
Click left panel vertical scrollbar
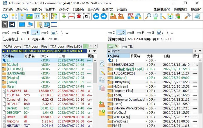pos(95,73)
